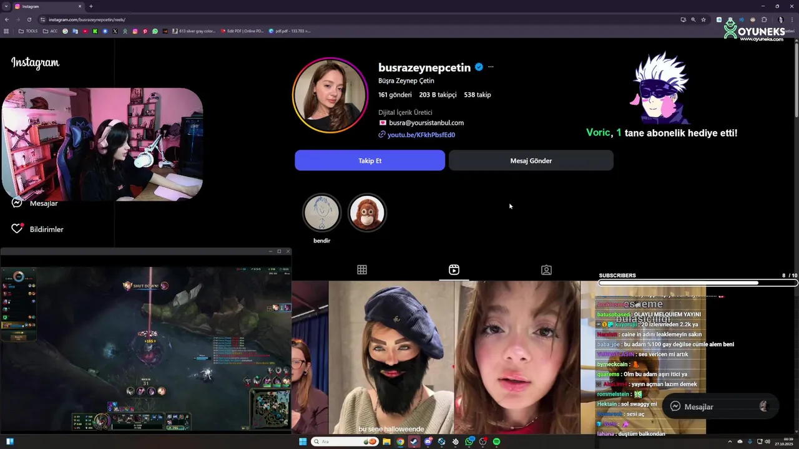View site information icon in address bar
The height and width of the screenshot is (449, 799).
click(42, 19)
